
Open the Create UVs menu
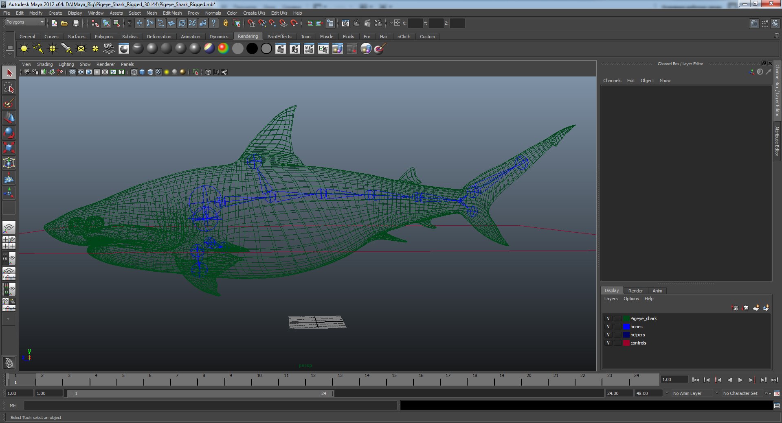[254, 13]
